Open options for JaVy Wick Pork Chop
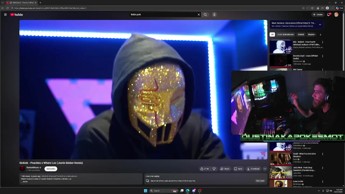The width and height of the screenshot is (345, 194). [322, 168]
